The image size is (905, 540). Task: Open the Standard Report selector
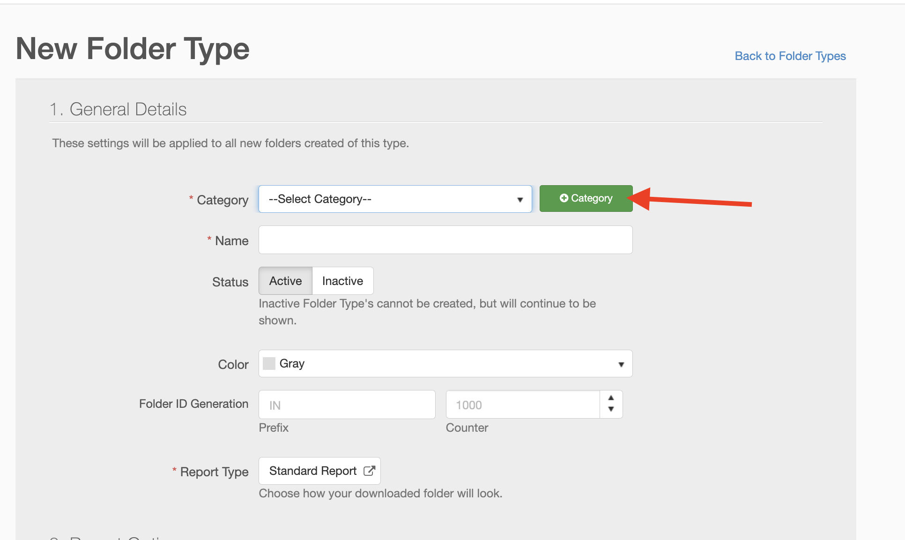[319, 471]
